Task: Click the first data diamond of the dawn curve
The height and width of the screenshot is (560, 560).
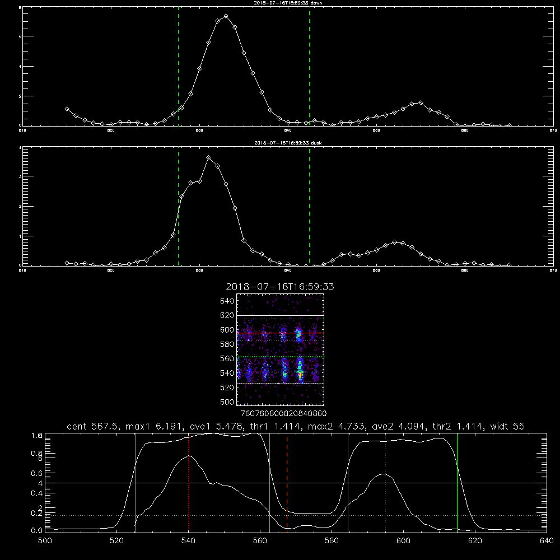Action: click(67, 109)
